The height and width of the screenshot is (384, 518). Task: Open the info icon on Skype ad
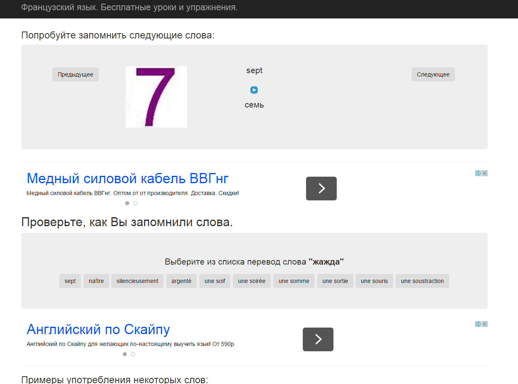pyautogui.click(x=478, y=324)
